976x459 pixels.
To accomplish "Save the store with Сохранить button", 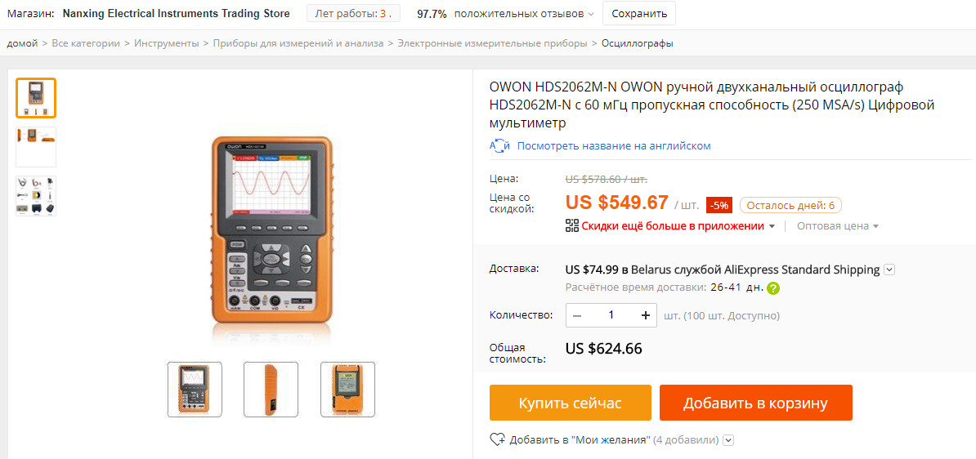I will (x=638, y=14).
